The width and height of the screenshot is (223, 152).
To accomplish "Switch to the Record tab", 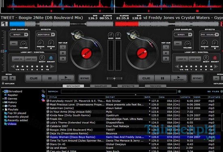I will point(155,86).
